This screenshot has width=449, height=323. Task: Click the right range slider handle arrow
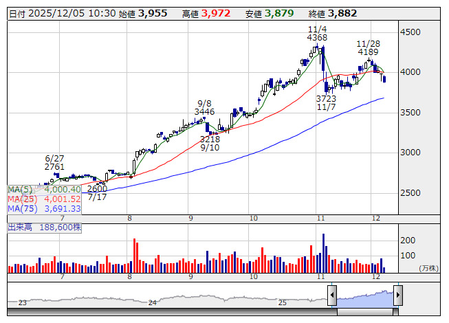pyautogui.click(x=398, y=295)
